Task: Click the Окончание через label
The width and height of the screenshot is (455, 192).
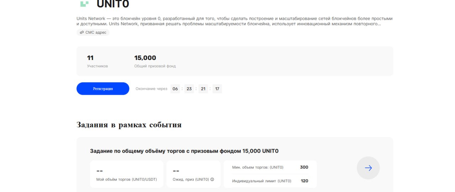Action: pyautogui.click(x=151, y=89)
